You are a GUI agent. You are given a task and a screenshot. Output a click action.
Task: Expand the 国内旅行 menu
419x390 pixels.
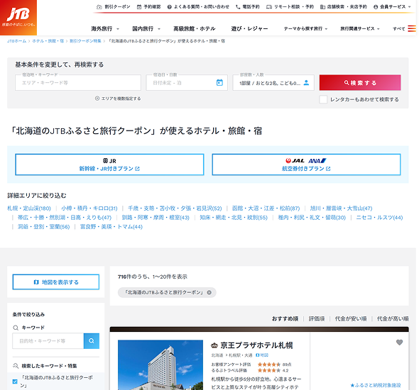(146, 28)
